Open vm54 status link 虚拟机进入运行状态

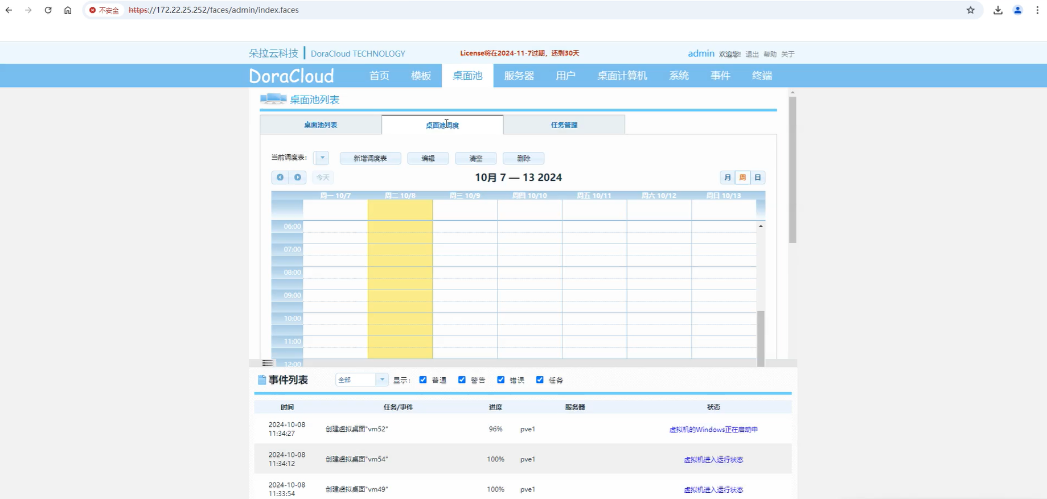click(x=713, y=460)
